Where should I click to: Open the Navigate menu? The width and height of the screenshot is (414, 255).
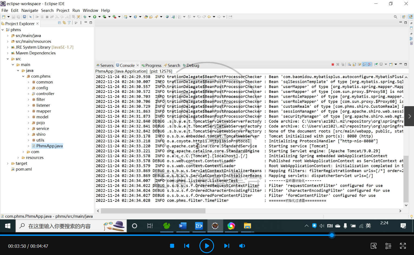click(x=30, y=10)
